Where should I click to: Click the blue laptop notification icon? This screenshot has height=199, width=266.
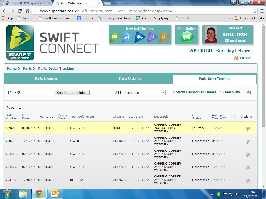[x=128, y=37]
